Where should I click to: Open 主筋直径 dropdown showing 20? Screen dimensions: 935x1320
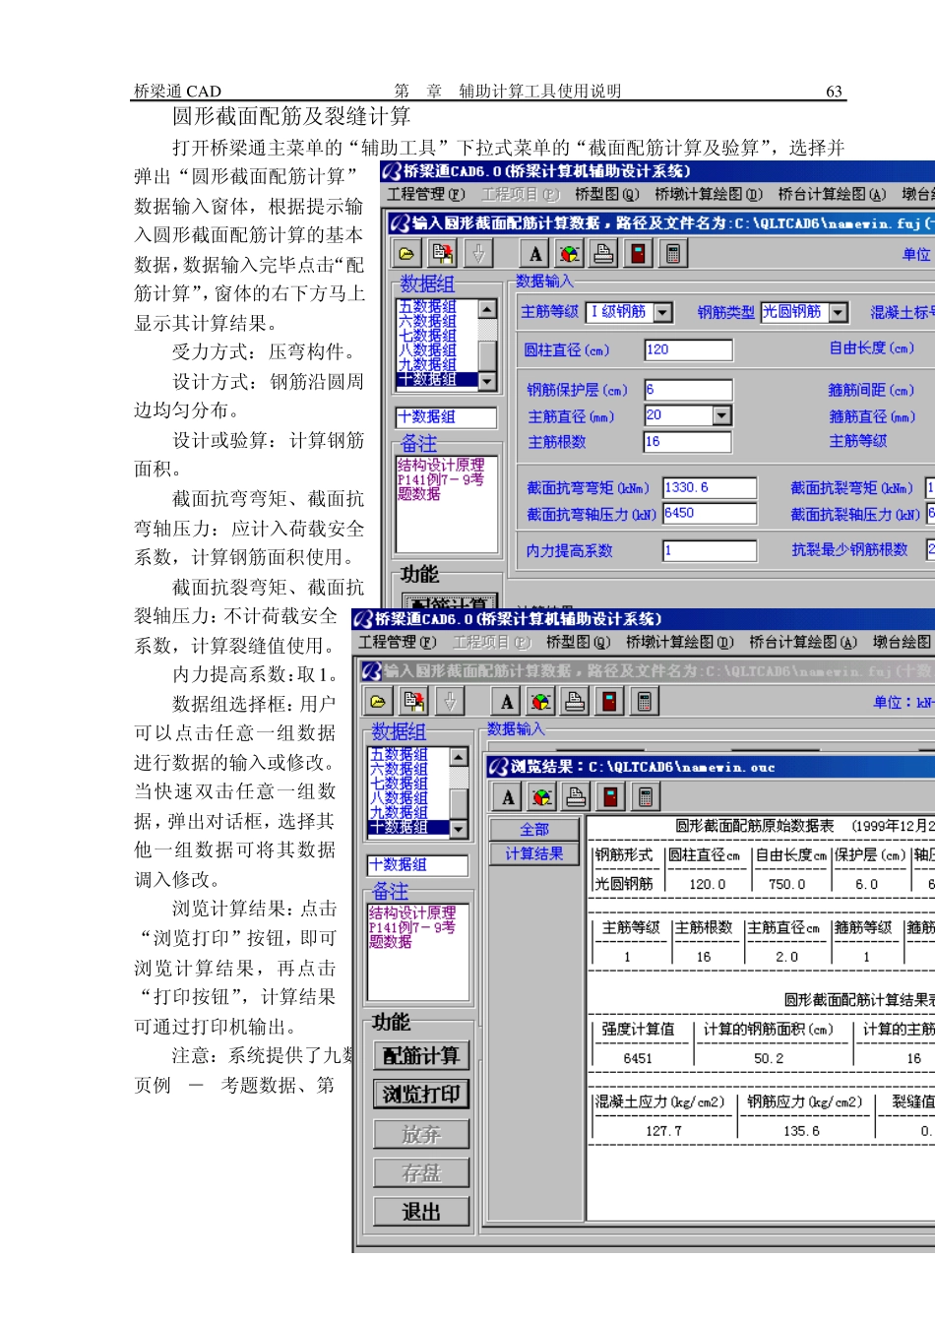click(x=722, y=415)
